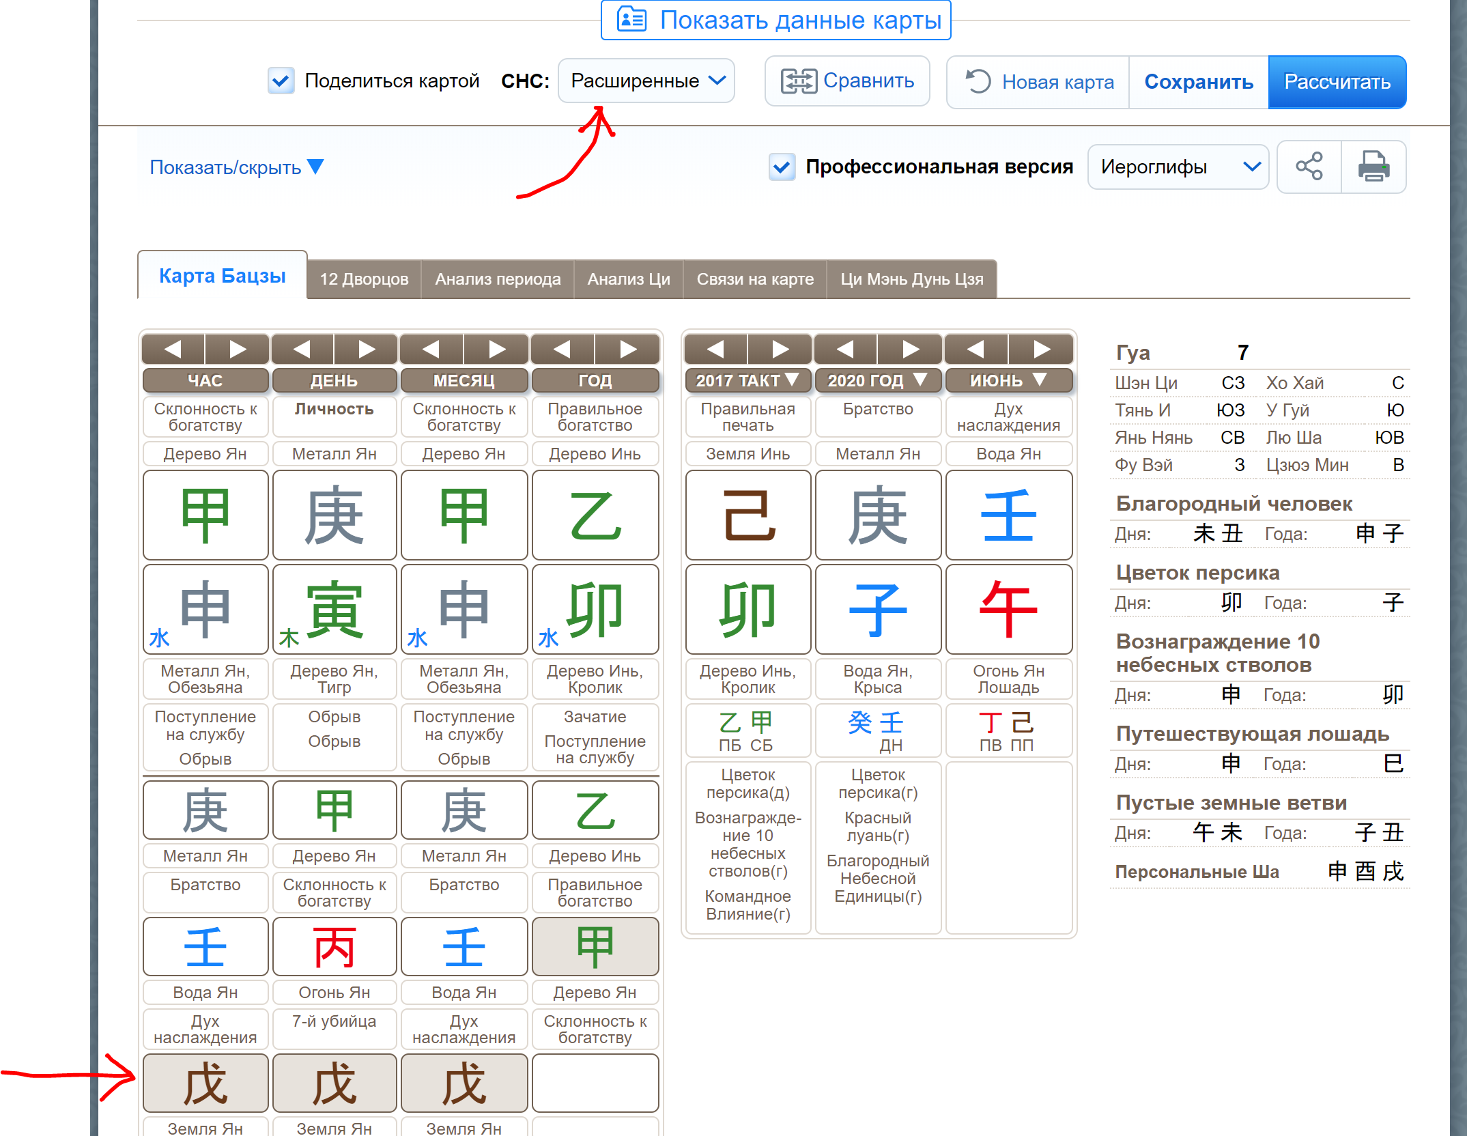Toggle the Профессиональная версия checkbox
Screen dimensions: 1467x1136
pos(782,167)
